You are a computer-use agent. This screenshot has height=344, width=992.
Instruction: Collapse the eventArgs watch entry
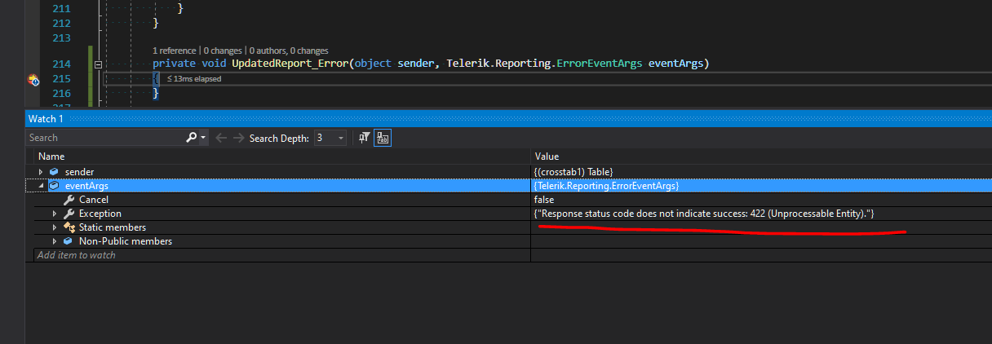(x=41, y=186)
